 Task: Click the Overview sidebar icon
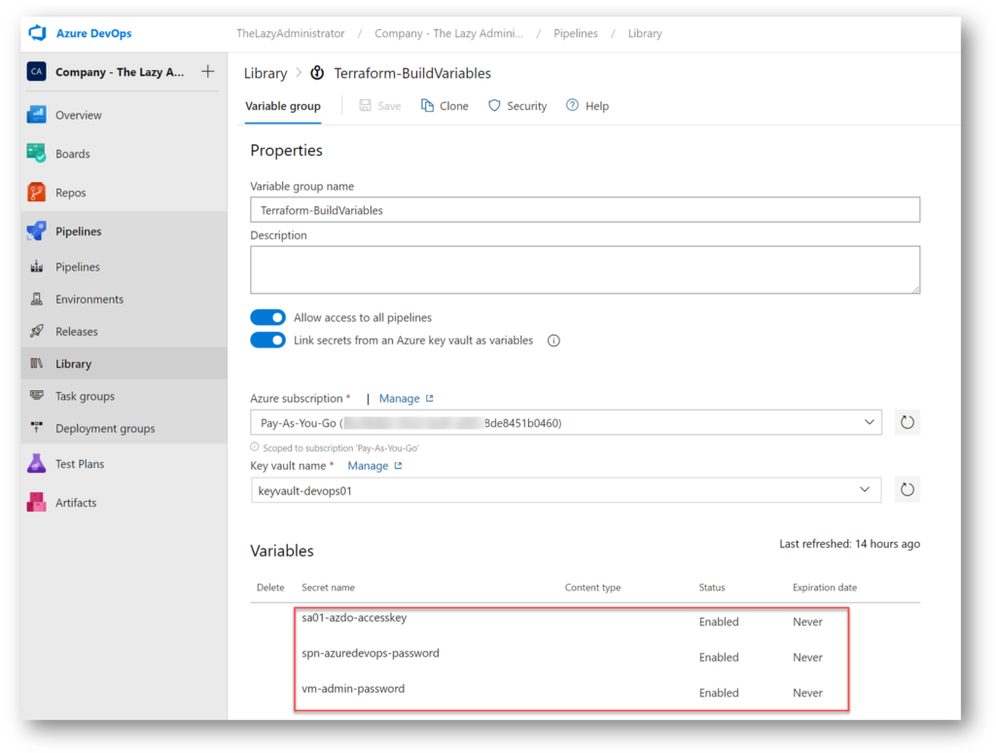coord(36,115)
